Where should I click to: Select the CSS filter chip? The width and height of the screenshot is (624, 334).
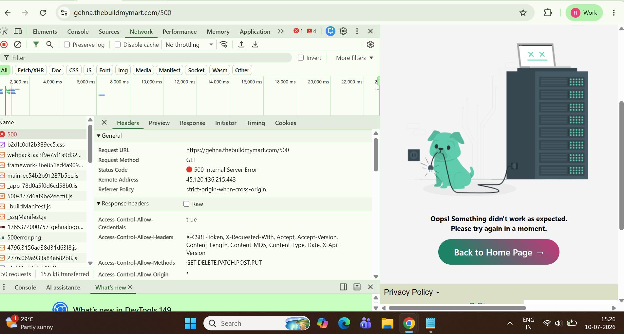pos(74,70)
